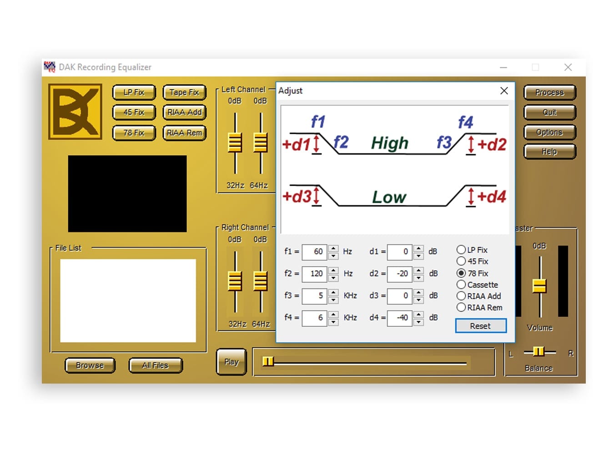The image size is (614, 455).
Task: Switch curve preset to 45 Fix
Action: (x=461, y=261)
